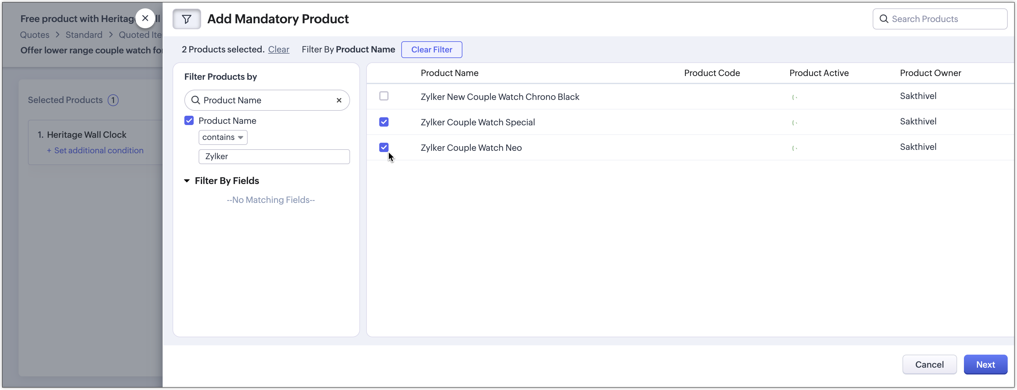The image size is (1017, 390).
Task: Click the Zylker filter value field
Action: coord(274,156)
